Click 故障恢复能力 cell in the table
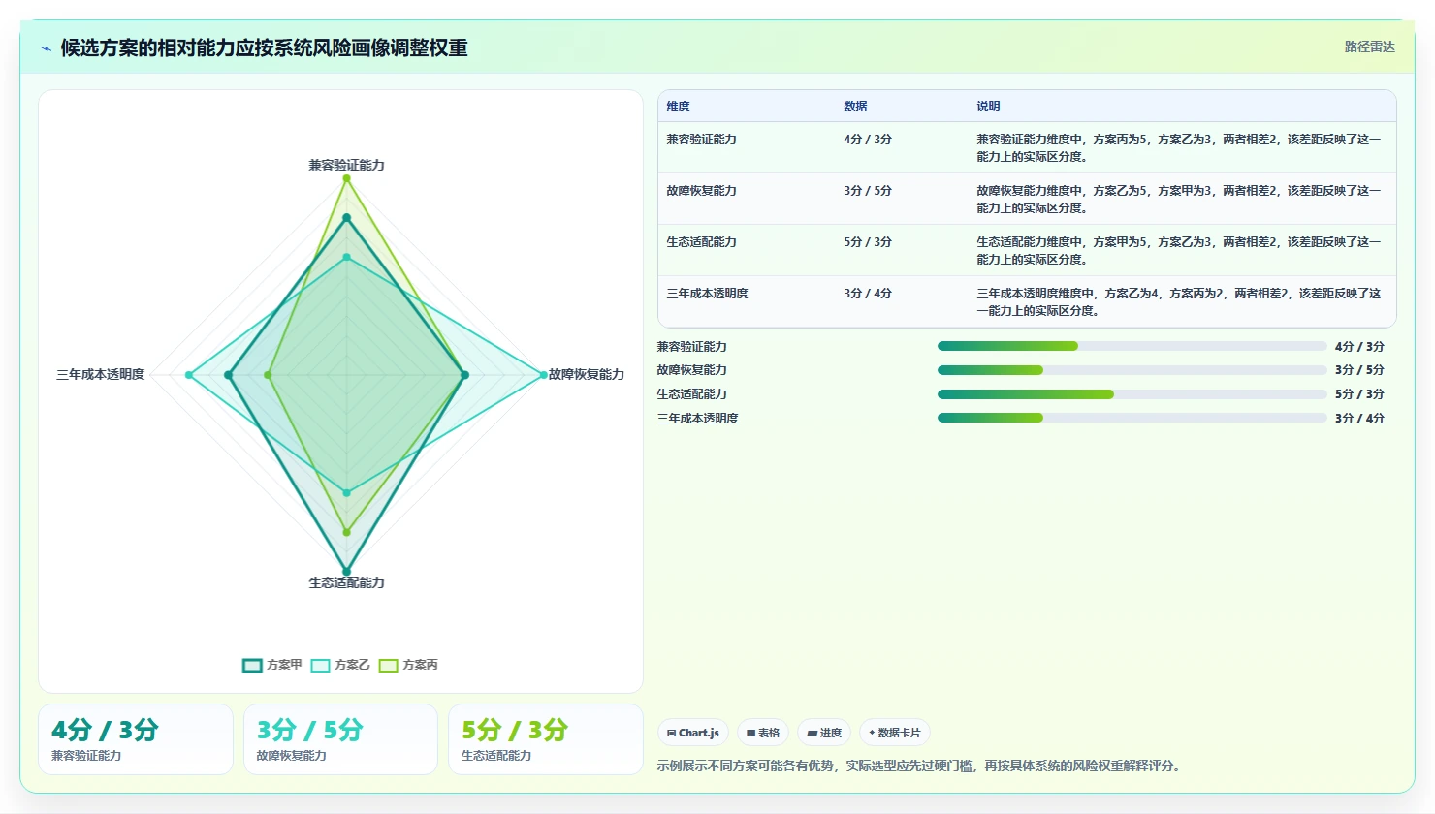Image resolution: width=1435 pixels, height=814 pixels. (x=701, y=191)
